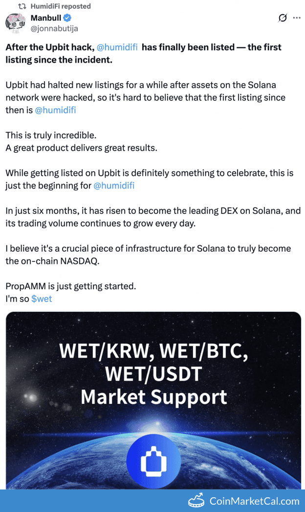Click the $wet cashtag link
The width and height of the screenshot is (305, 512).
click(41, 298)
